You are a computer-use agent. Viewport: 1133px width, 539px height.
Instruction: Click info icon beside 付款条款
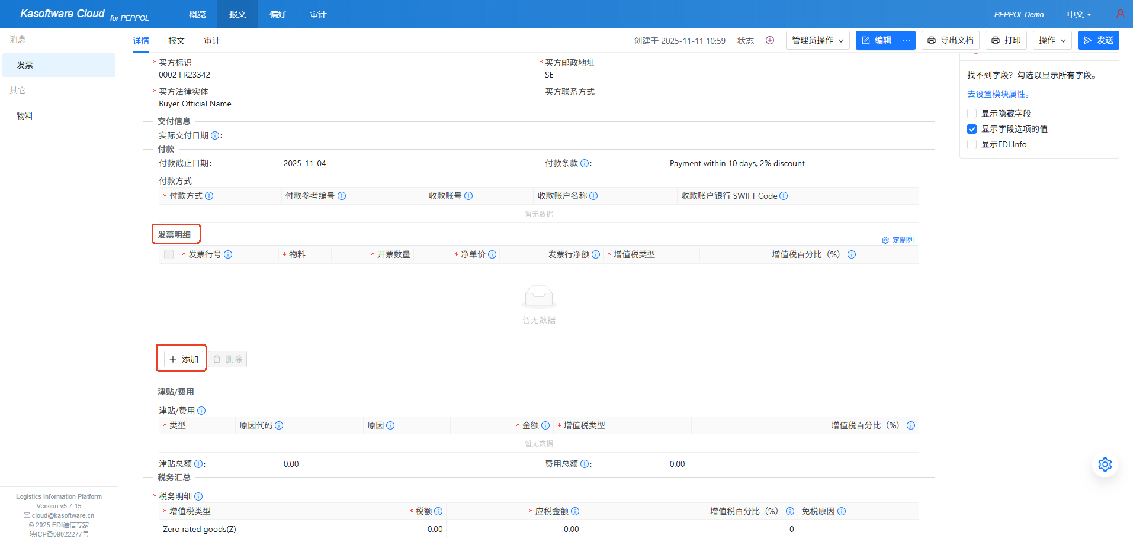coord(585,163)
